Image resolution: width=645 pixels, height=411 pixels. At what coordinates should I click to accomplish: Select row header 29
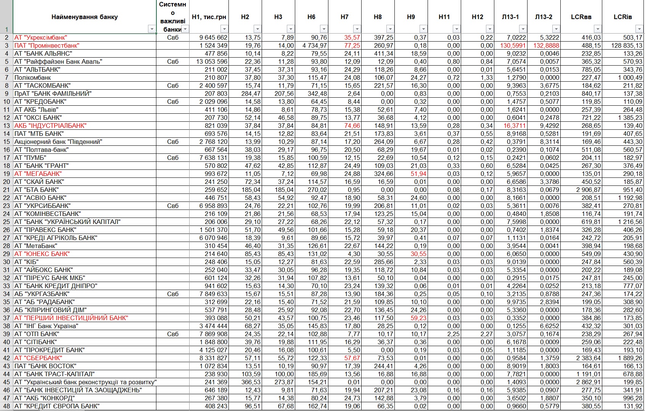coord(6,254)
